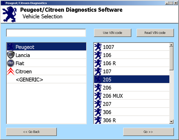The width and height of the screenshot is (179, 140).
Task: Select the <GENERIC> make entry
Action: point(46,79)
